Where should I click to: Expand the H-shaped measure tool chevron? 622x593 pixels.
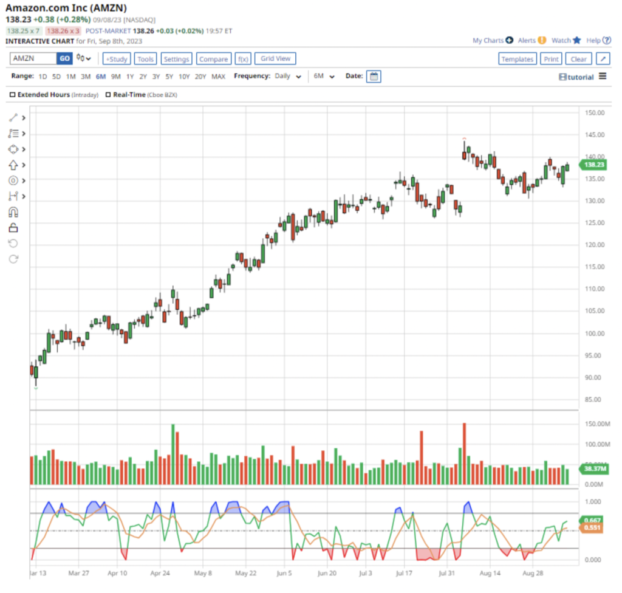point(24,196)
